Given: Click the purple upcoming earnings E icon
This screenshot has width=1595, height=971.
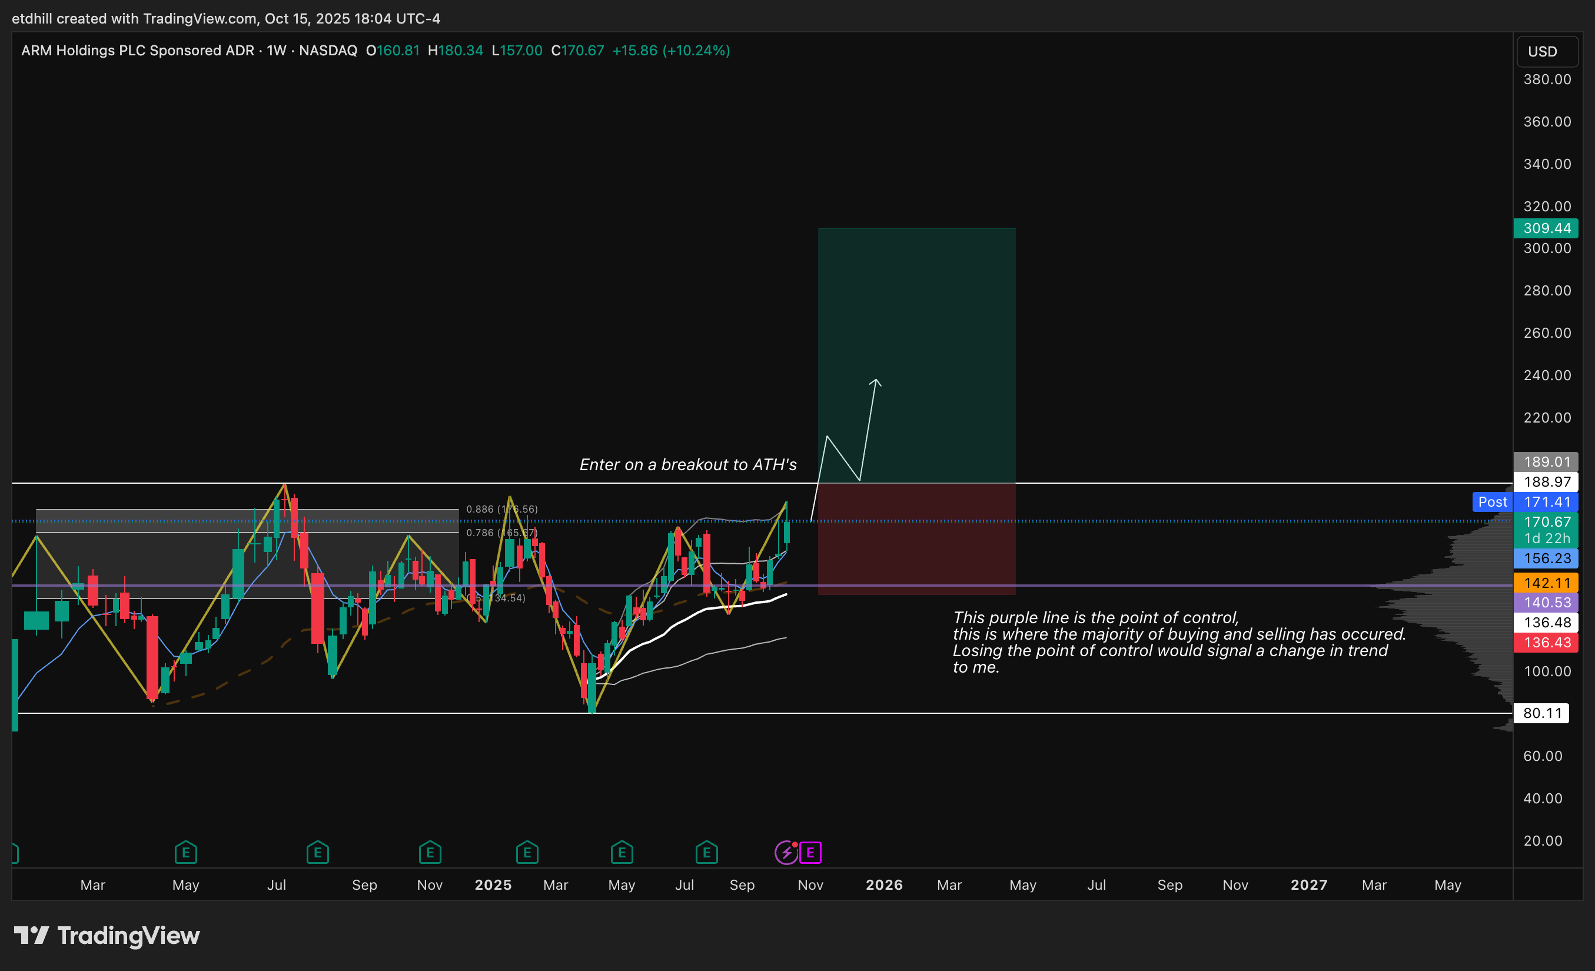Looking at the screenshot, I should 810,853.
